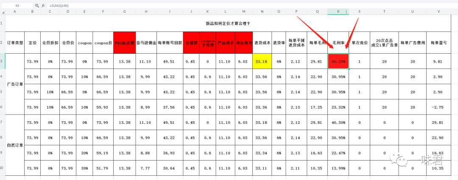Click the 海运费用 header cell

(x=243, y=43)
